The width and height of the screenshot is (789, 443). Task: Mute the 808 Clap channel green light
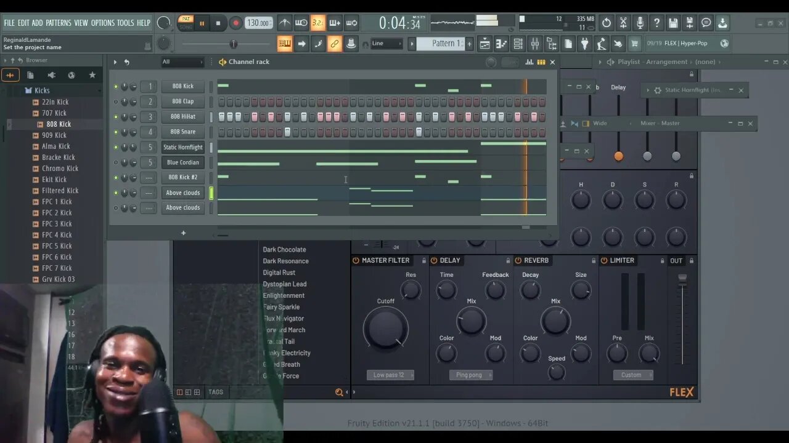115,102
